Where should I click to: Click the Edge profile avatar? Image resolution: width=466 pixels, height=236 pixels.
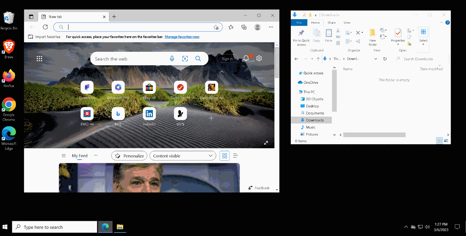257,27
